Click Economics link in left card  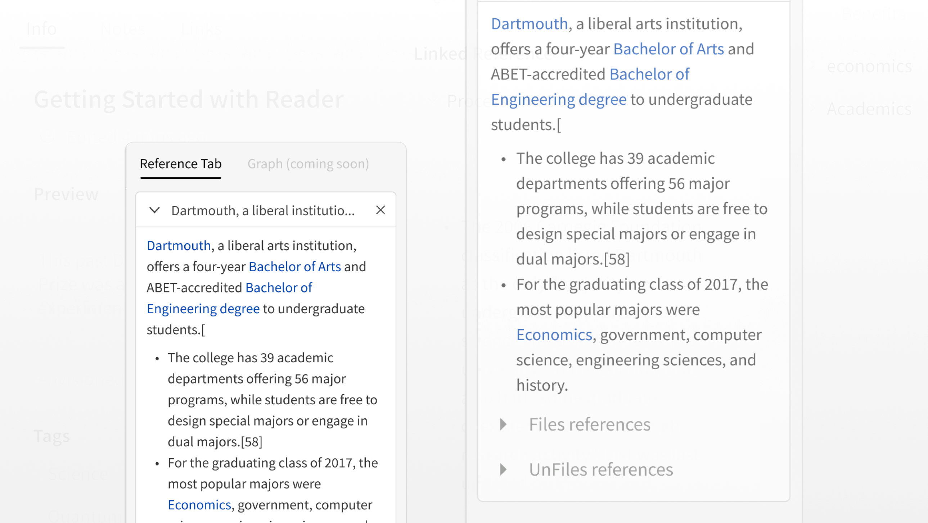pyautogui.click(x=199, y=505)
